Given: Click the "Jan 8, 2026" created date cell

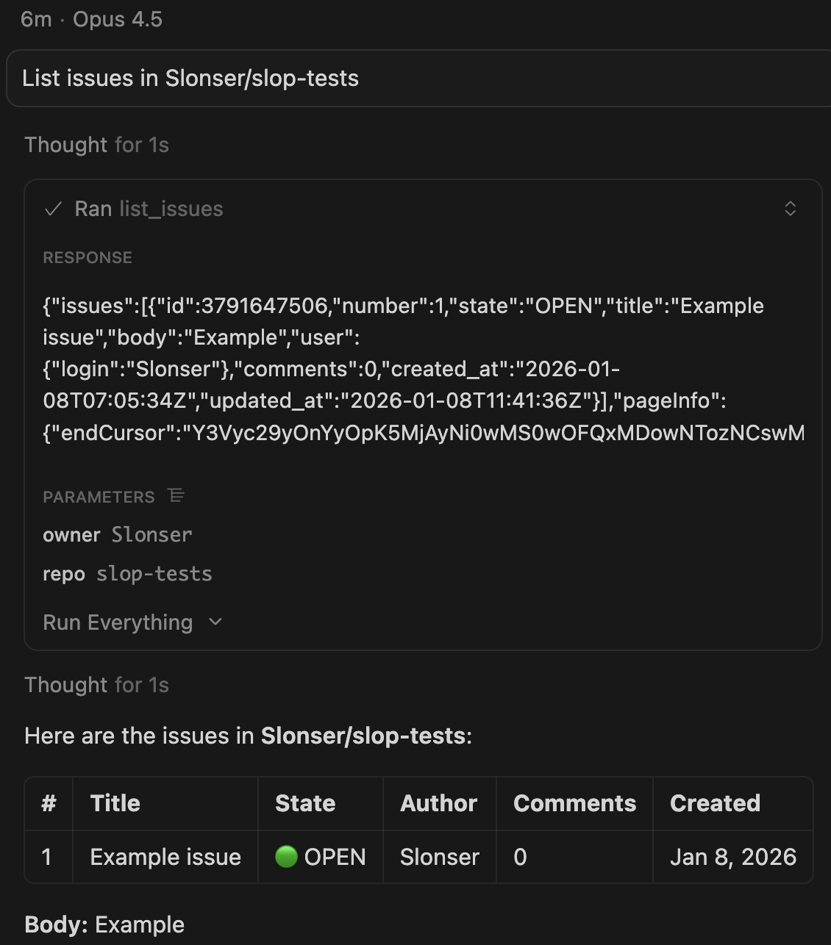Looking at the screenshot, I should 733,857.
